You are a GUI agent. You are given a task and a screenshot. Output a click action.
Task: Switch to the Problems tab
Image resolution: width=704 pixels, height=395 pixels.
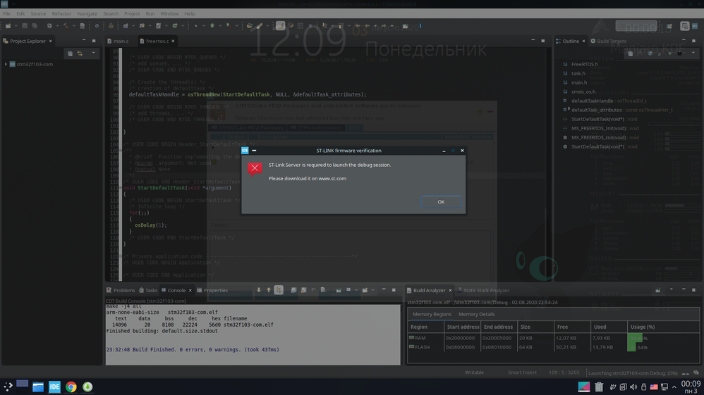121,291
